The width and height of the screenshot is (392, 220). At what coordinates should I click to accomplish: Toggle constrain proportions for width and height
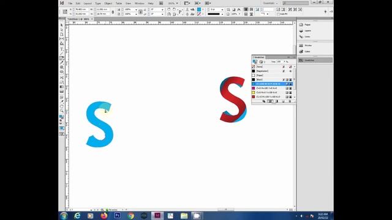click(113, 12)
